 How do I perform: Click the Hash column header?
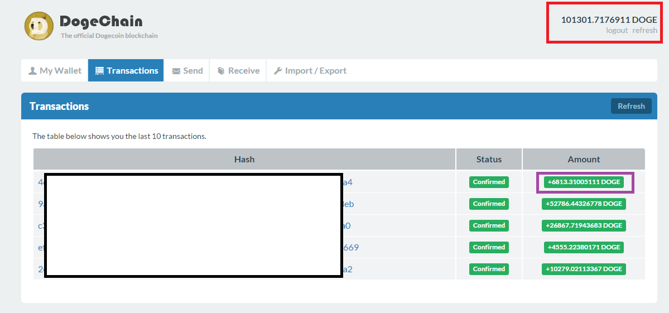244,159
